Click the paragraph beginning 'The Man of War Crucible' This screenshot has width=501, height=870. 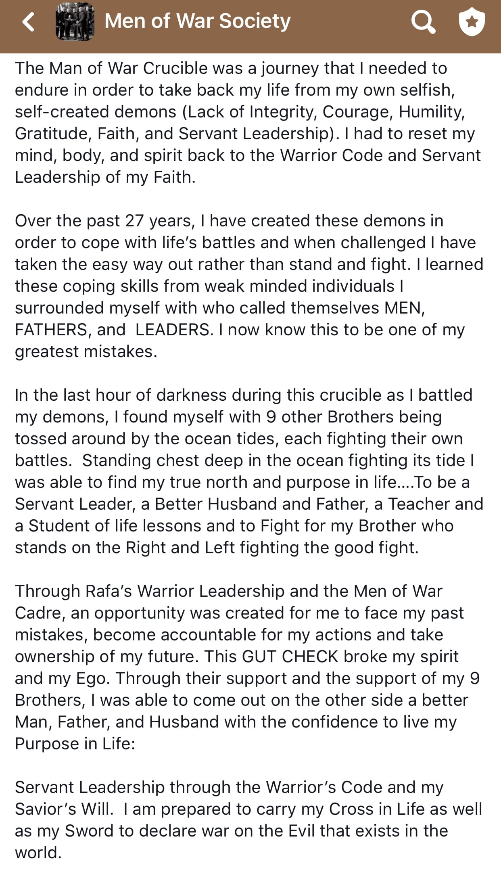tap(248, 123)
